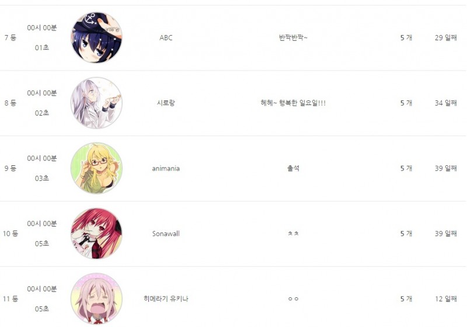Click 00시 00분 03초 timestamp of animania
Image resolution: width=467 pixels, height=327 pixels.
[41, 168]
